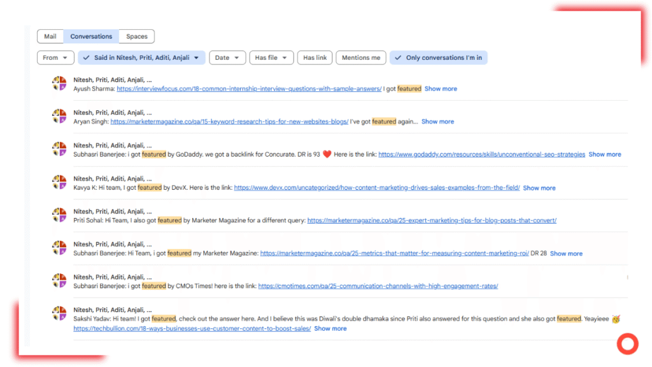Click group avatar next to Sakshi Yadav message

(59, 313)
